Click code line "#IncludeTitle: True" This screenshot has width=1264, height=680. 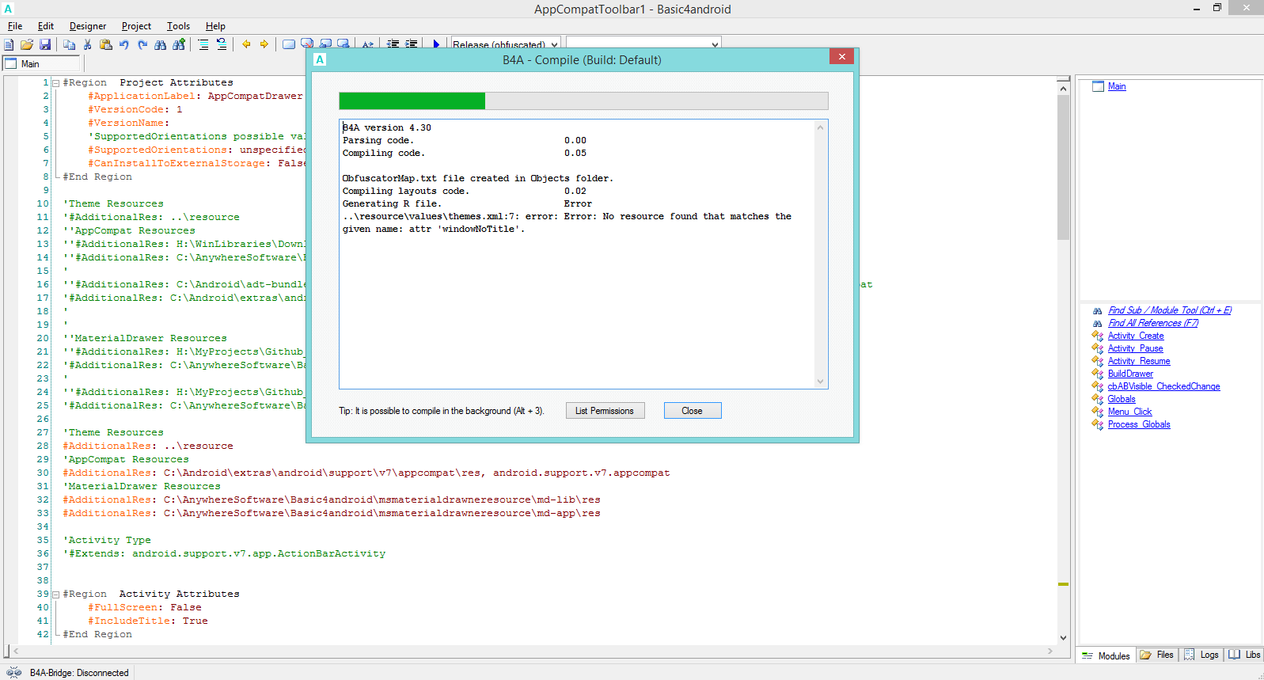click(148, 621)
